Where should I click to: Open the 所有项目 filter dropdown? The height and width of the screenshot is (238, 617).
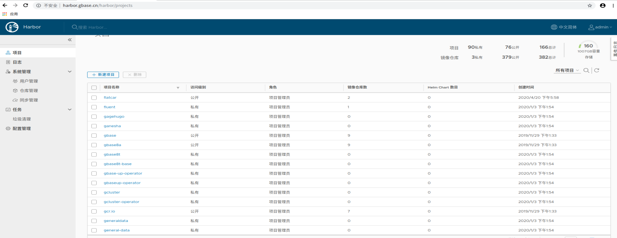(567, 70)
